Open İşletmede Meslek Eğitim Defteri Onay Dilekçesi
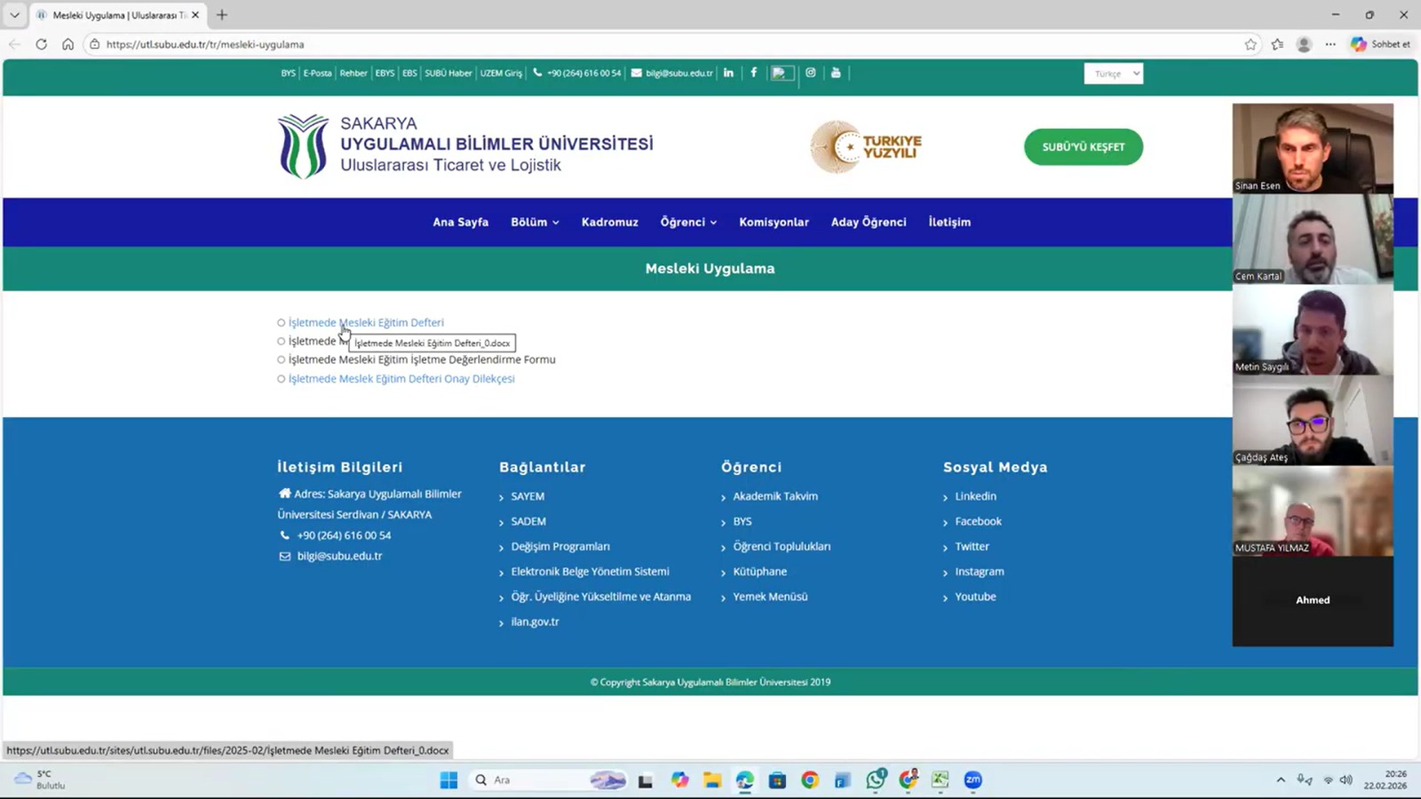This screenshot has height=799, width=1421. tap(401, 379)
